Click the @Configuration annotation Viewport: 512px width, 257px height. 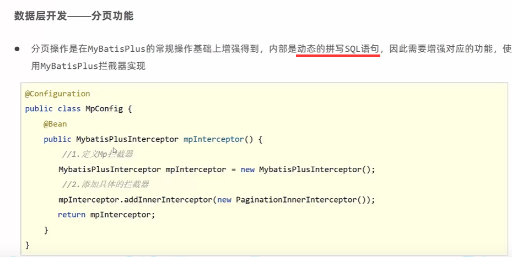coord(57,94)
